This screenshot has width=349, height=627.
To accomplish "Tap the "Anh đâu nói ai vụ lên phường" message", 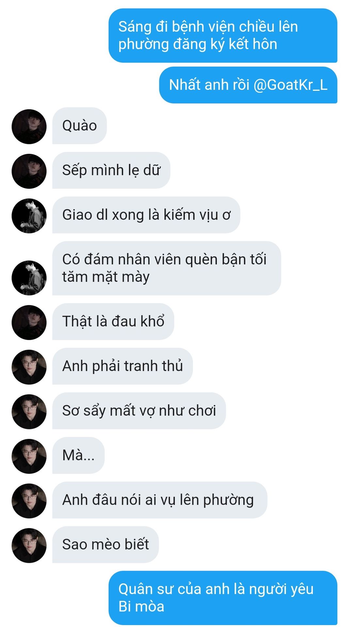I will (x=160, y=500).
